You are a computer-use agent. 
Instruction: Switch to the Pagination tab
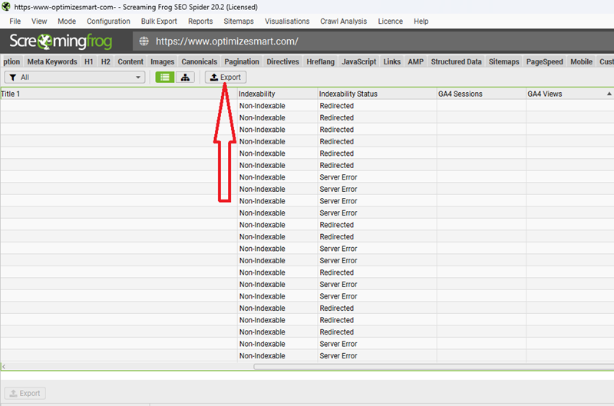(242, 61)
